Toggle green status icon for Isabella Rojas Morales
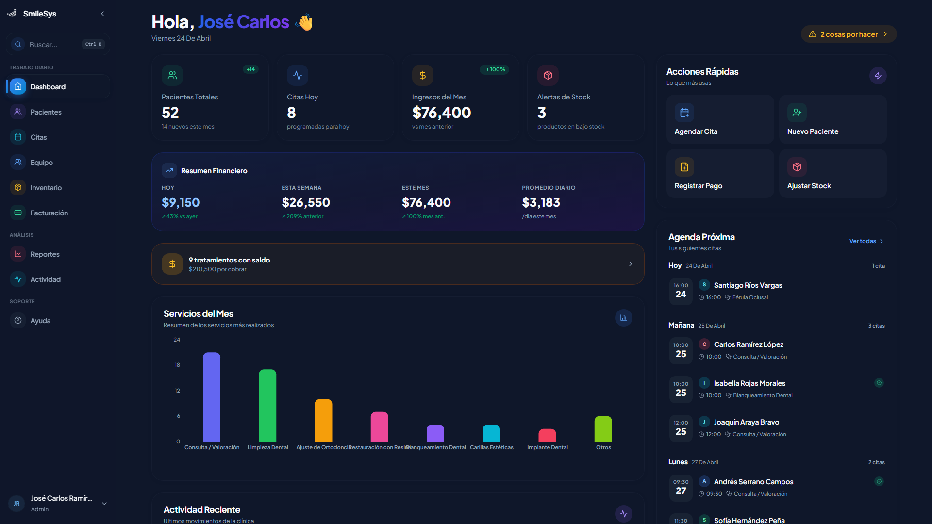Viewport: 932px width, 524px height. coord(879,383)
